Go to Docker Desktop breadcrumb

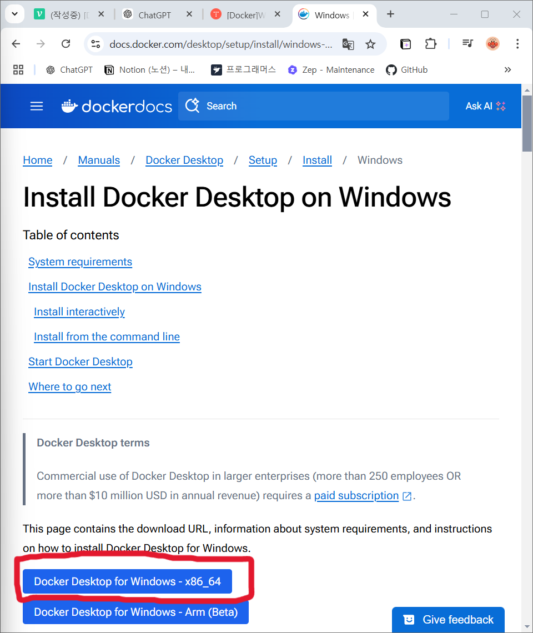click(184, 160)
